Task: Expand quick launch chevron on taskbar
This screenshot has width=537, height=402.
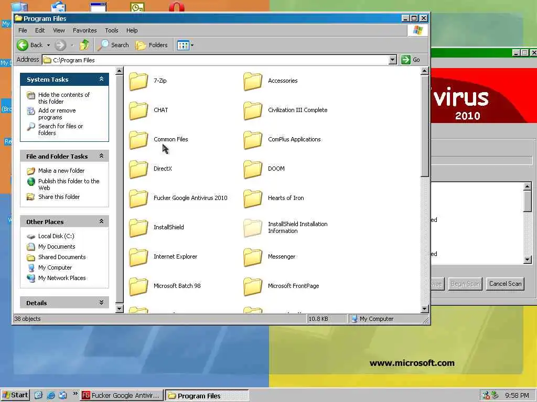Action: click(x=75, y=394)
